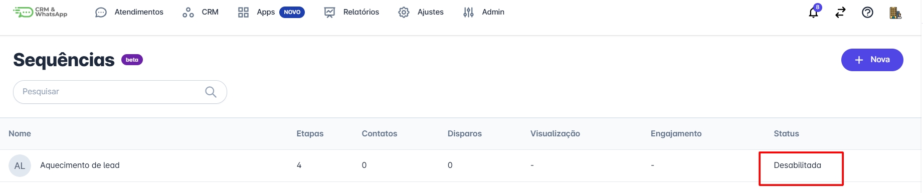Click the search magnifier icon
923x193 pixels.
pyautogui.click(x=211, y=92)
